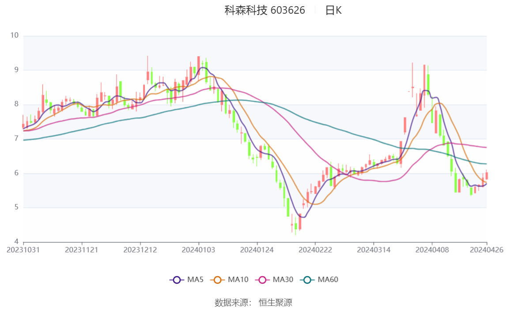Click the y-axis value 8
The width and height of the screenshot is (507, 309).
(16, 104)
